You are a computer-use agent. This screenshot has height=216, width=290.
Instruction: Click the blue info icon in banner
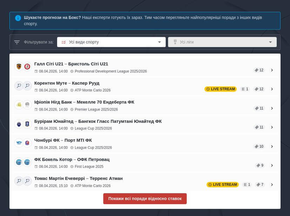click(18, 18)
